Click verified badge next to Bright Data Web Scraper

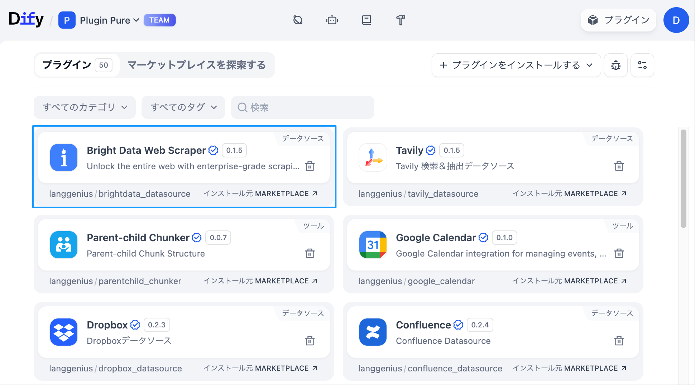(213, 150)
